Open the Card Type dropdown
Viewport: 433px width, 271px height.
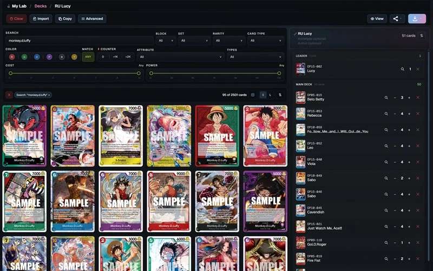266,41
